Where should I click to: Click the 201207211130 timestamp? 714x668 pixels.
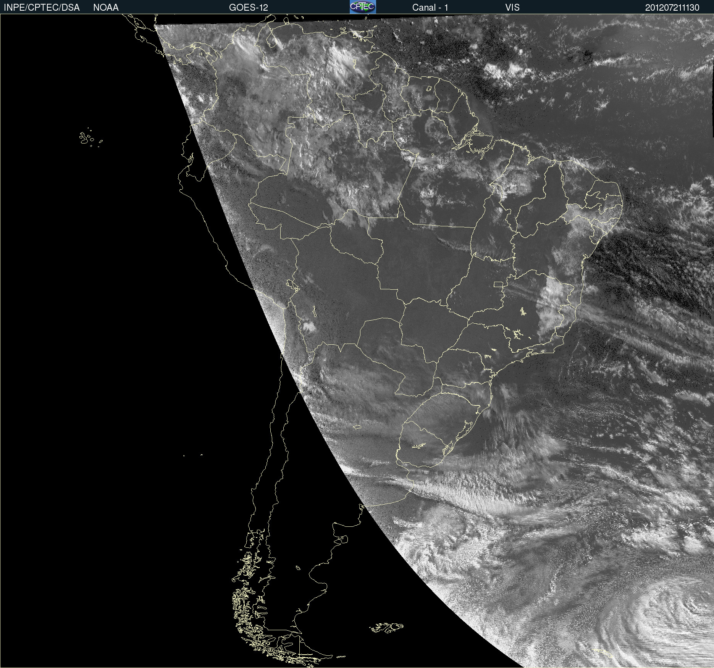(x=672, y=8)
